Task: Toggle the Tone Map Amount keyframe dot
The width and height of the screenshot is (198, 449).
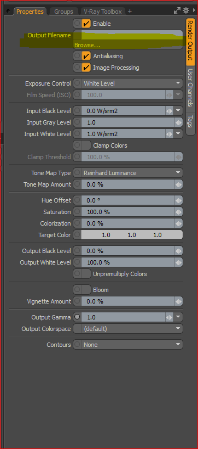Action: pos(77,184)
